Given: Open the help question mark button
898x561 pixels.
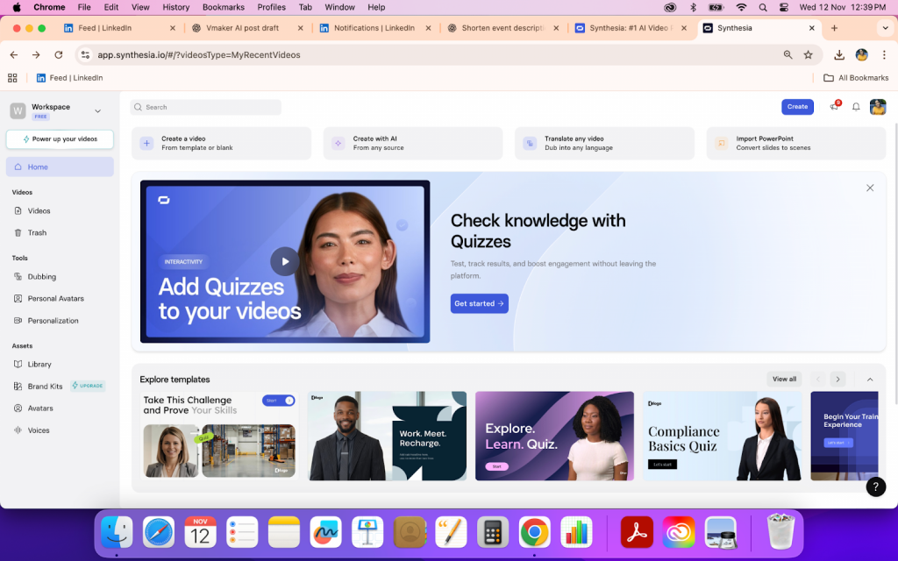Looking at the screenshot, I should tap(875, 487).
